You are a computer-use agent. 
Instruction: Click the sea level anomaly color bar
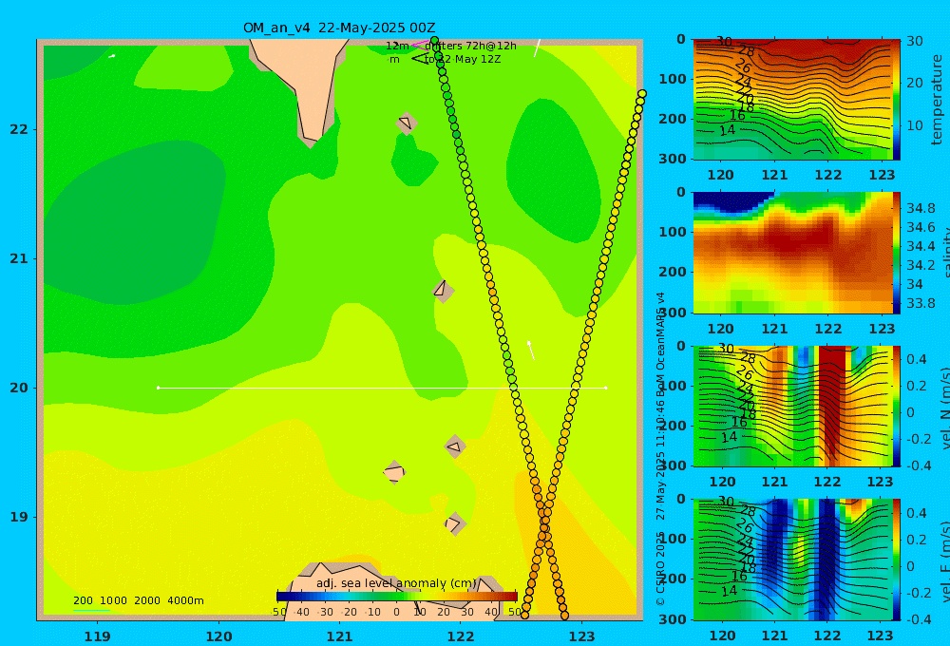397,597
